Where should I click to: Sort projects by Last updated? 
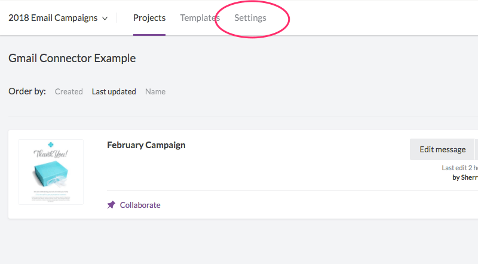[x=114, y=91]
